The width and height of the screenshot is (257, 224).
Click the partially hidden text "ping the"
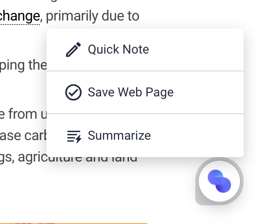(x=23, y=66)
